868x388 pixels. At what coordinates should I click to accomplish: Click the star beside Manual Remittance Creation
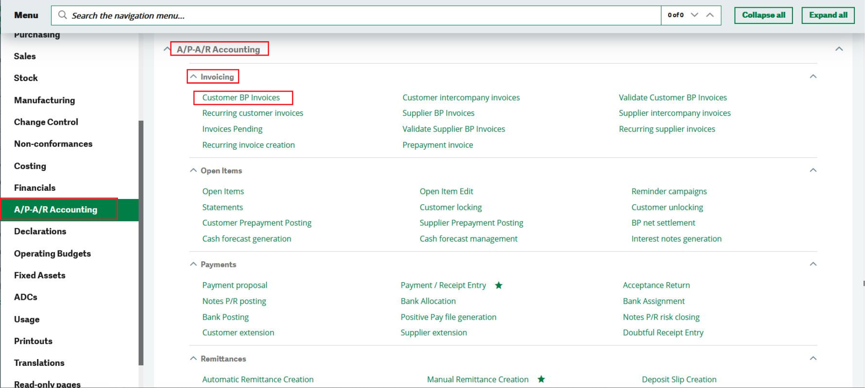coord(541,379)
